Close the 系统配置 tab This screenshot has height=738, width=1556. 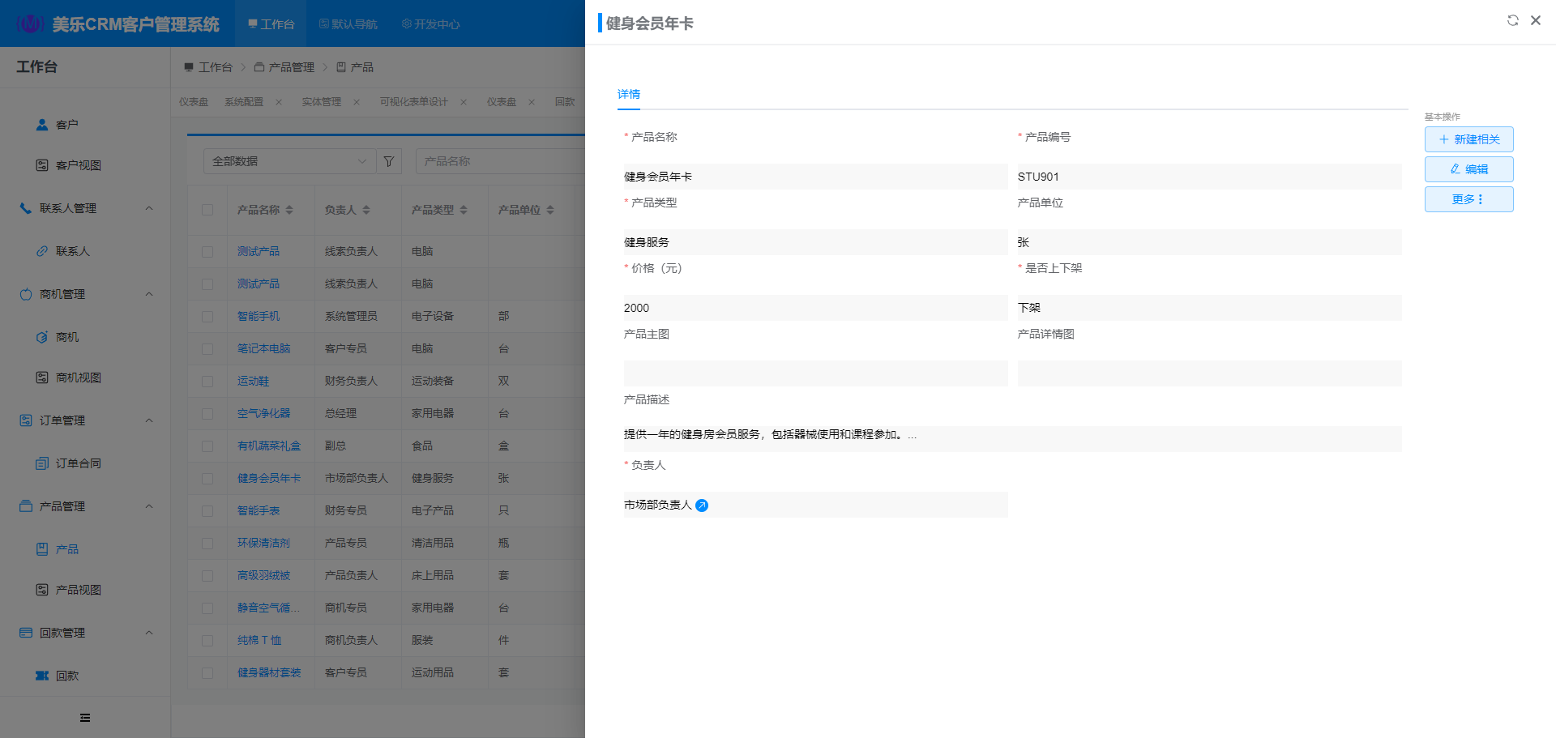click(x=279, y=102)
